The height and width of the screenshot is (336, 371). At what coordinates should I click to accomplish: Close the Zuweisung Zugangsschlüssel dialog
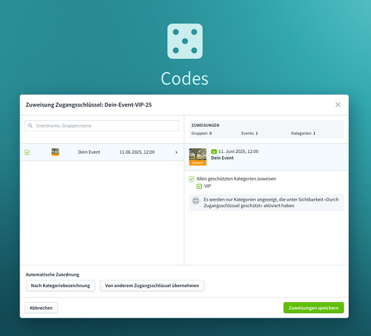click(338, 105)
